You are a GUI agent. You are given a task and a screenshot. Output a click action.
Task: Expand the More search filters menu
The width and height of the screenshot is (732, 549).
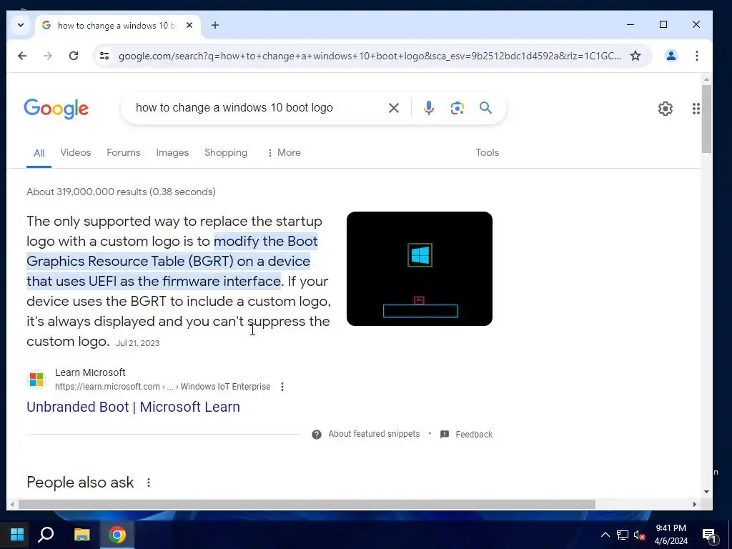[x=284, y=153]
